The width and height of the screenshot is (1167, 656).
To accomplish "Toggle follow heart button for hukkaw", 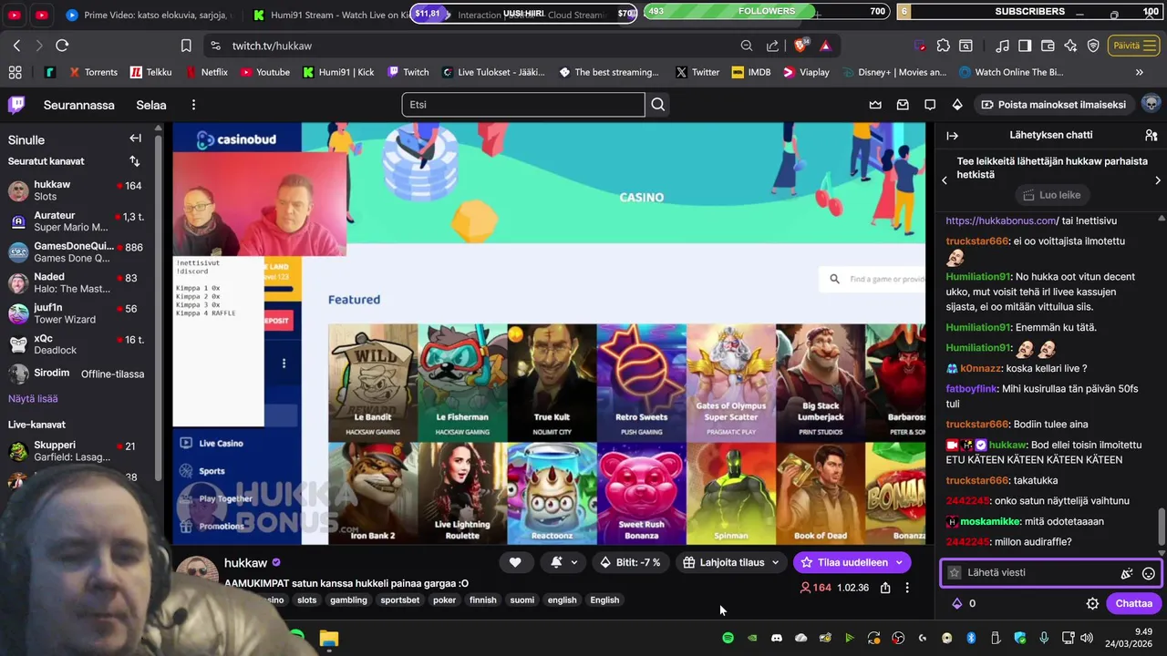I will [x=515, y=562].
